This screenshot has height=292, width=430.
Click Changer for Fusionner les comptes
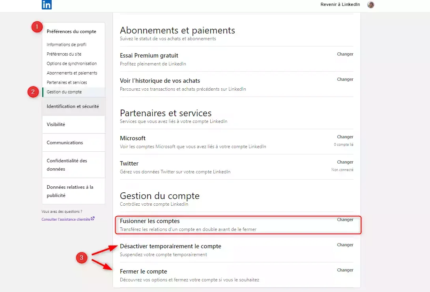(x=345, y=219)
